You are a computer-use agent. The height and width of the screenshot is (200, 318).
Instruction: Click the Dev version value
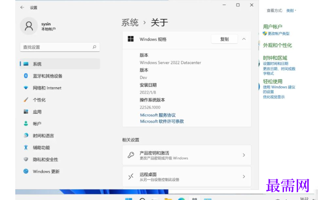[x=143, y=78]
